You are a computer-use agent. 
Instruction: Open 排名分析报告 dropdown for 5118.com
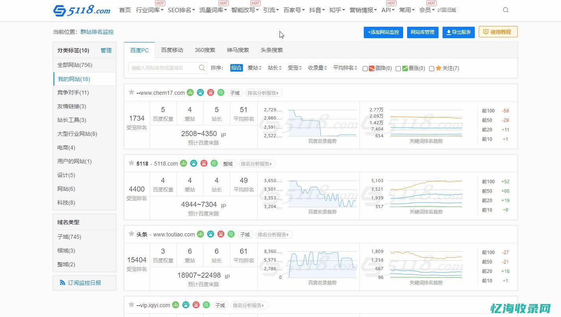[257, 164]
